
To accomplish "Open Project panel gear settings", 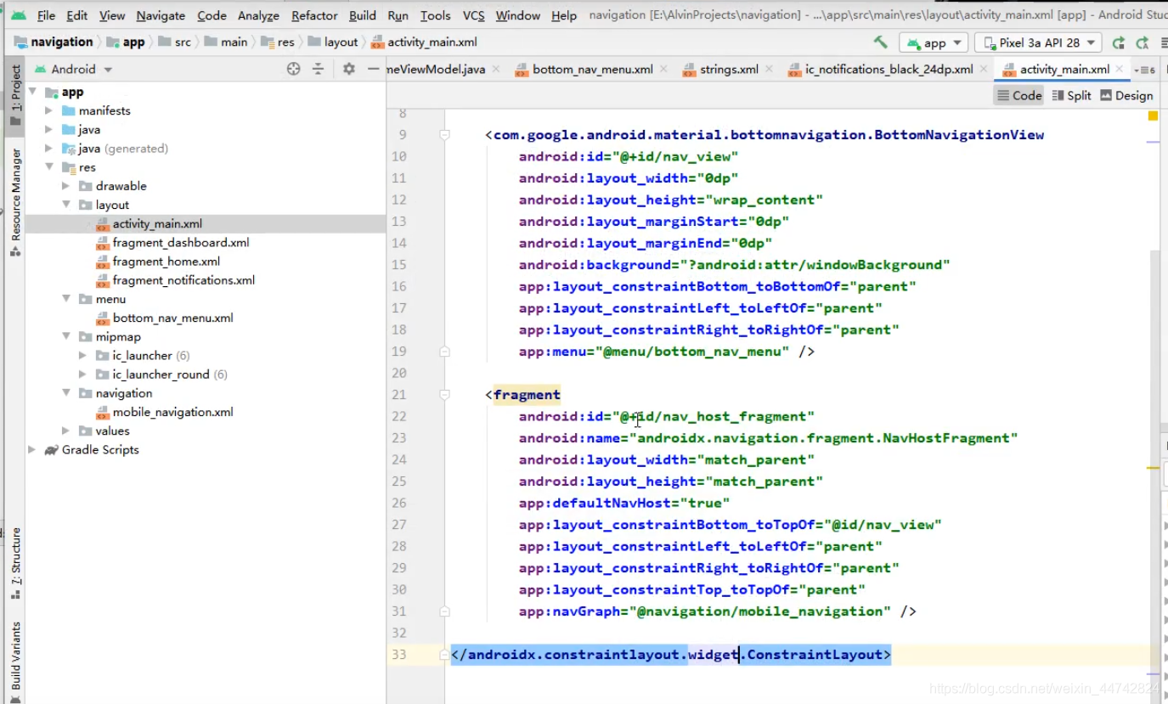I will pos(348,69).
